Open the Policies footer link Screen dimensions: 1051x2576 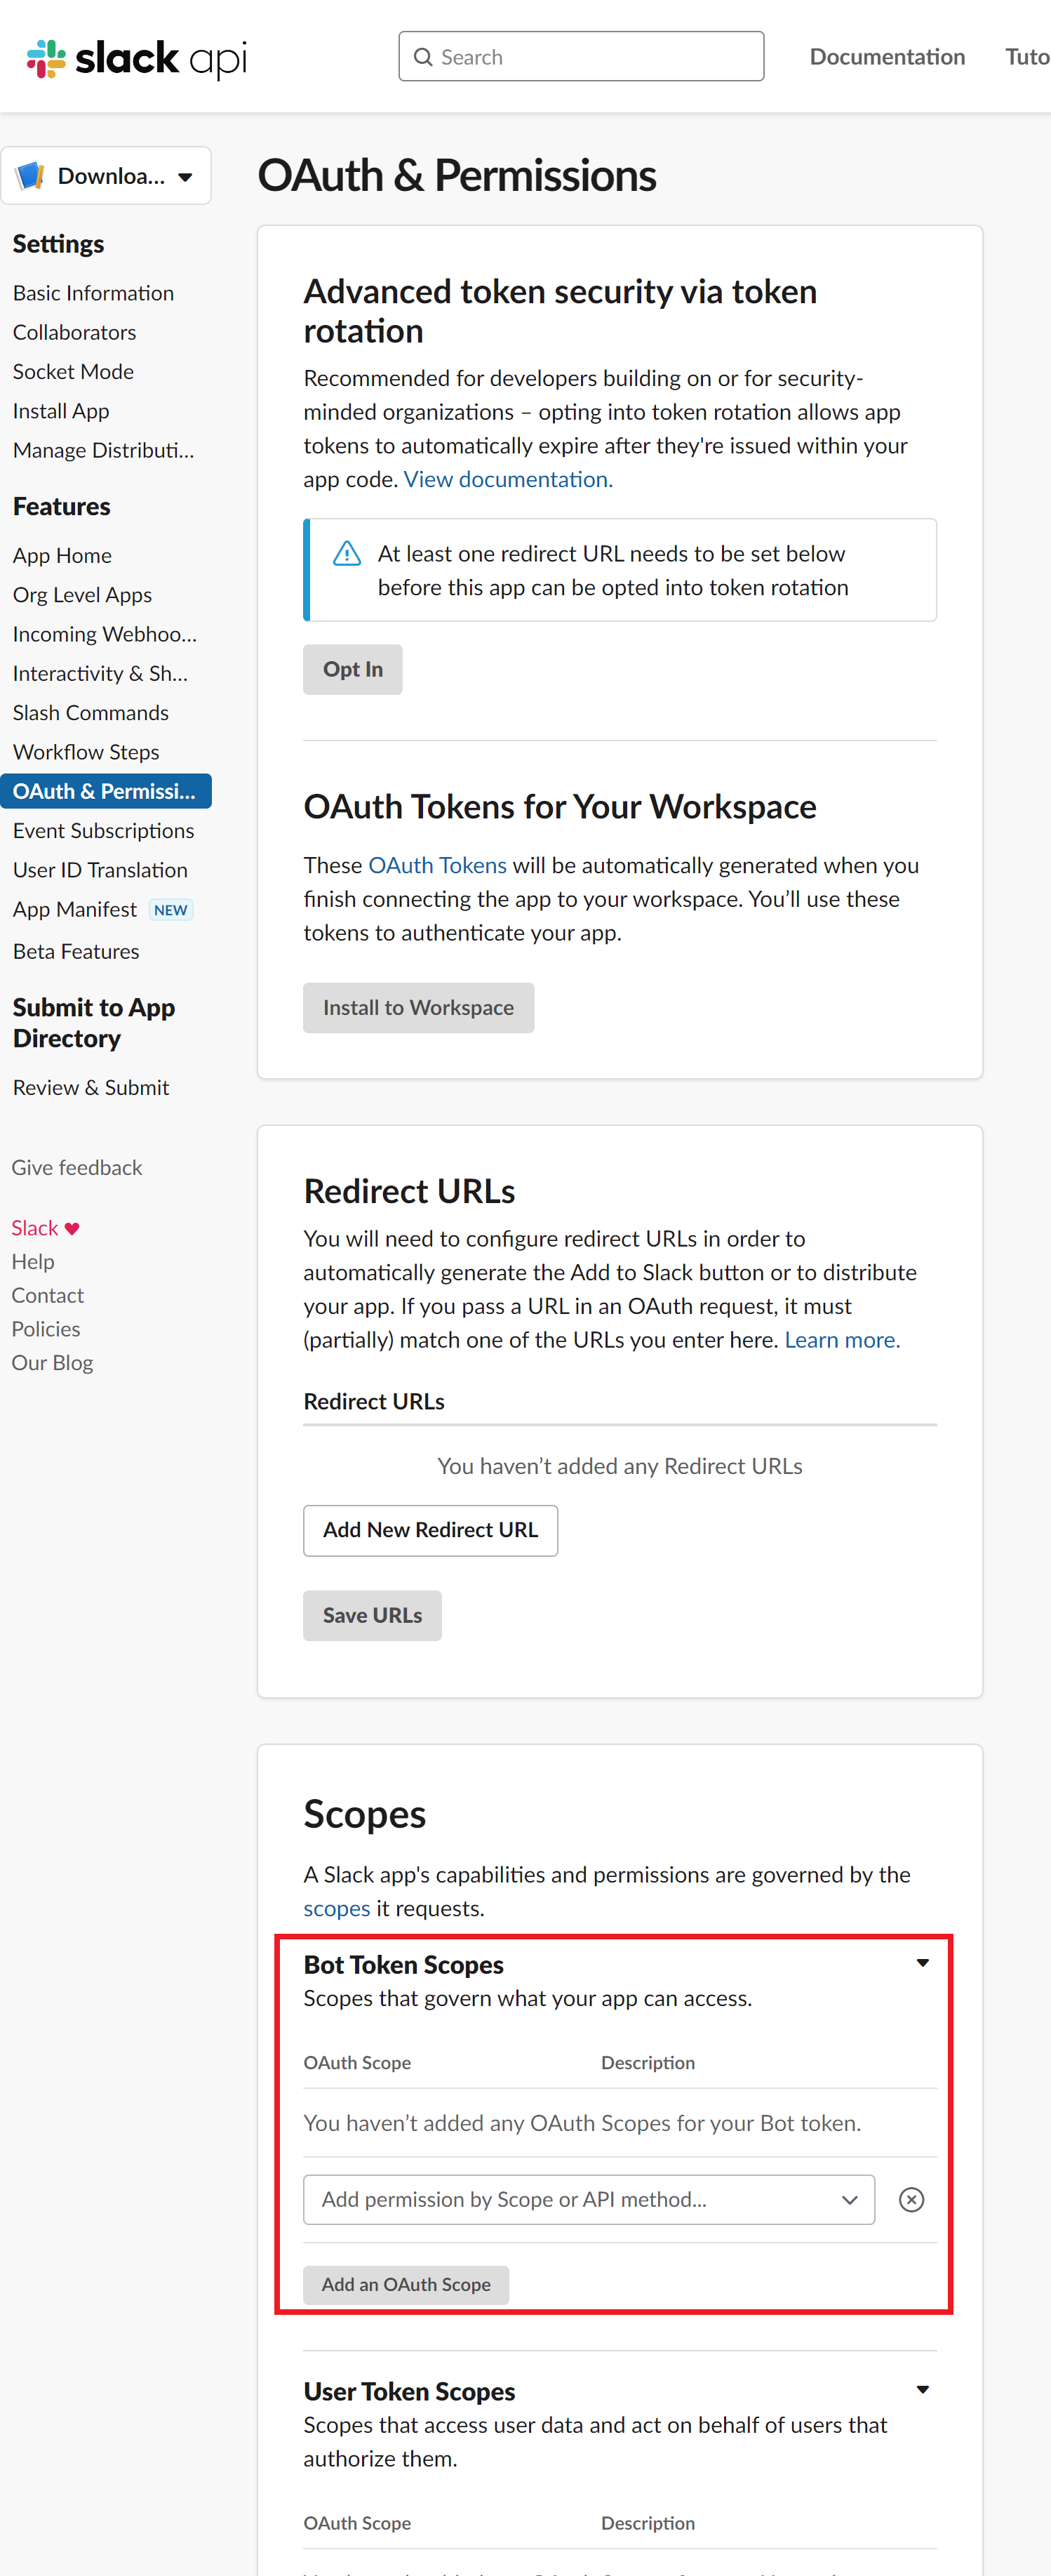[x=46, y=1329]
